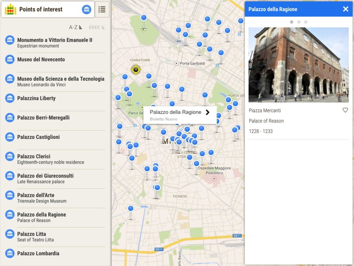Click the icon beside Palazzo Litta
The height and width of the screenshot is (266, 354).
tap(10, 234)
